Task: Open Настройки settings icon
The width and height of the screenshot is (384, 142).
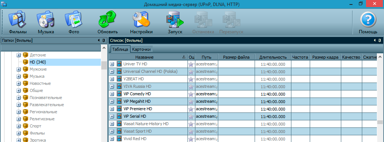Action: click(x=141, y=19)
